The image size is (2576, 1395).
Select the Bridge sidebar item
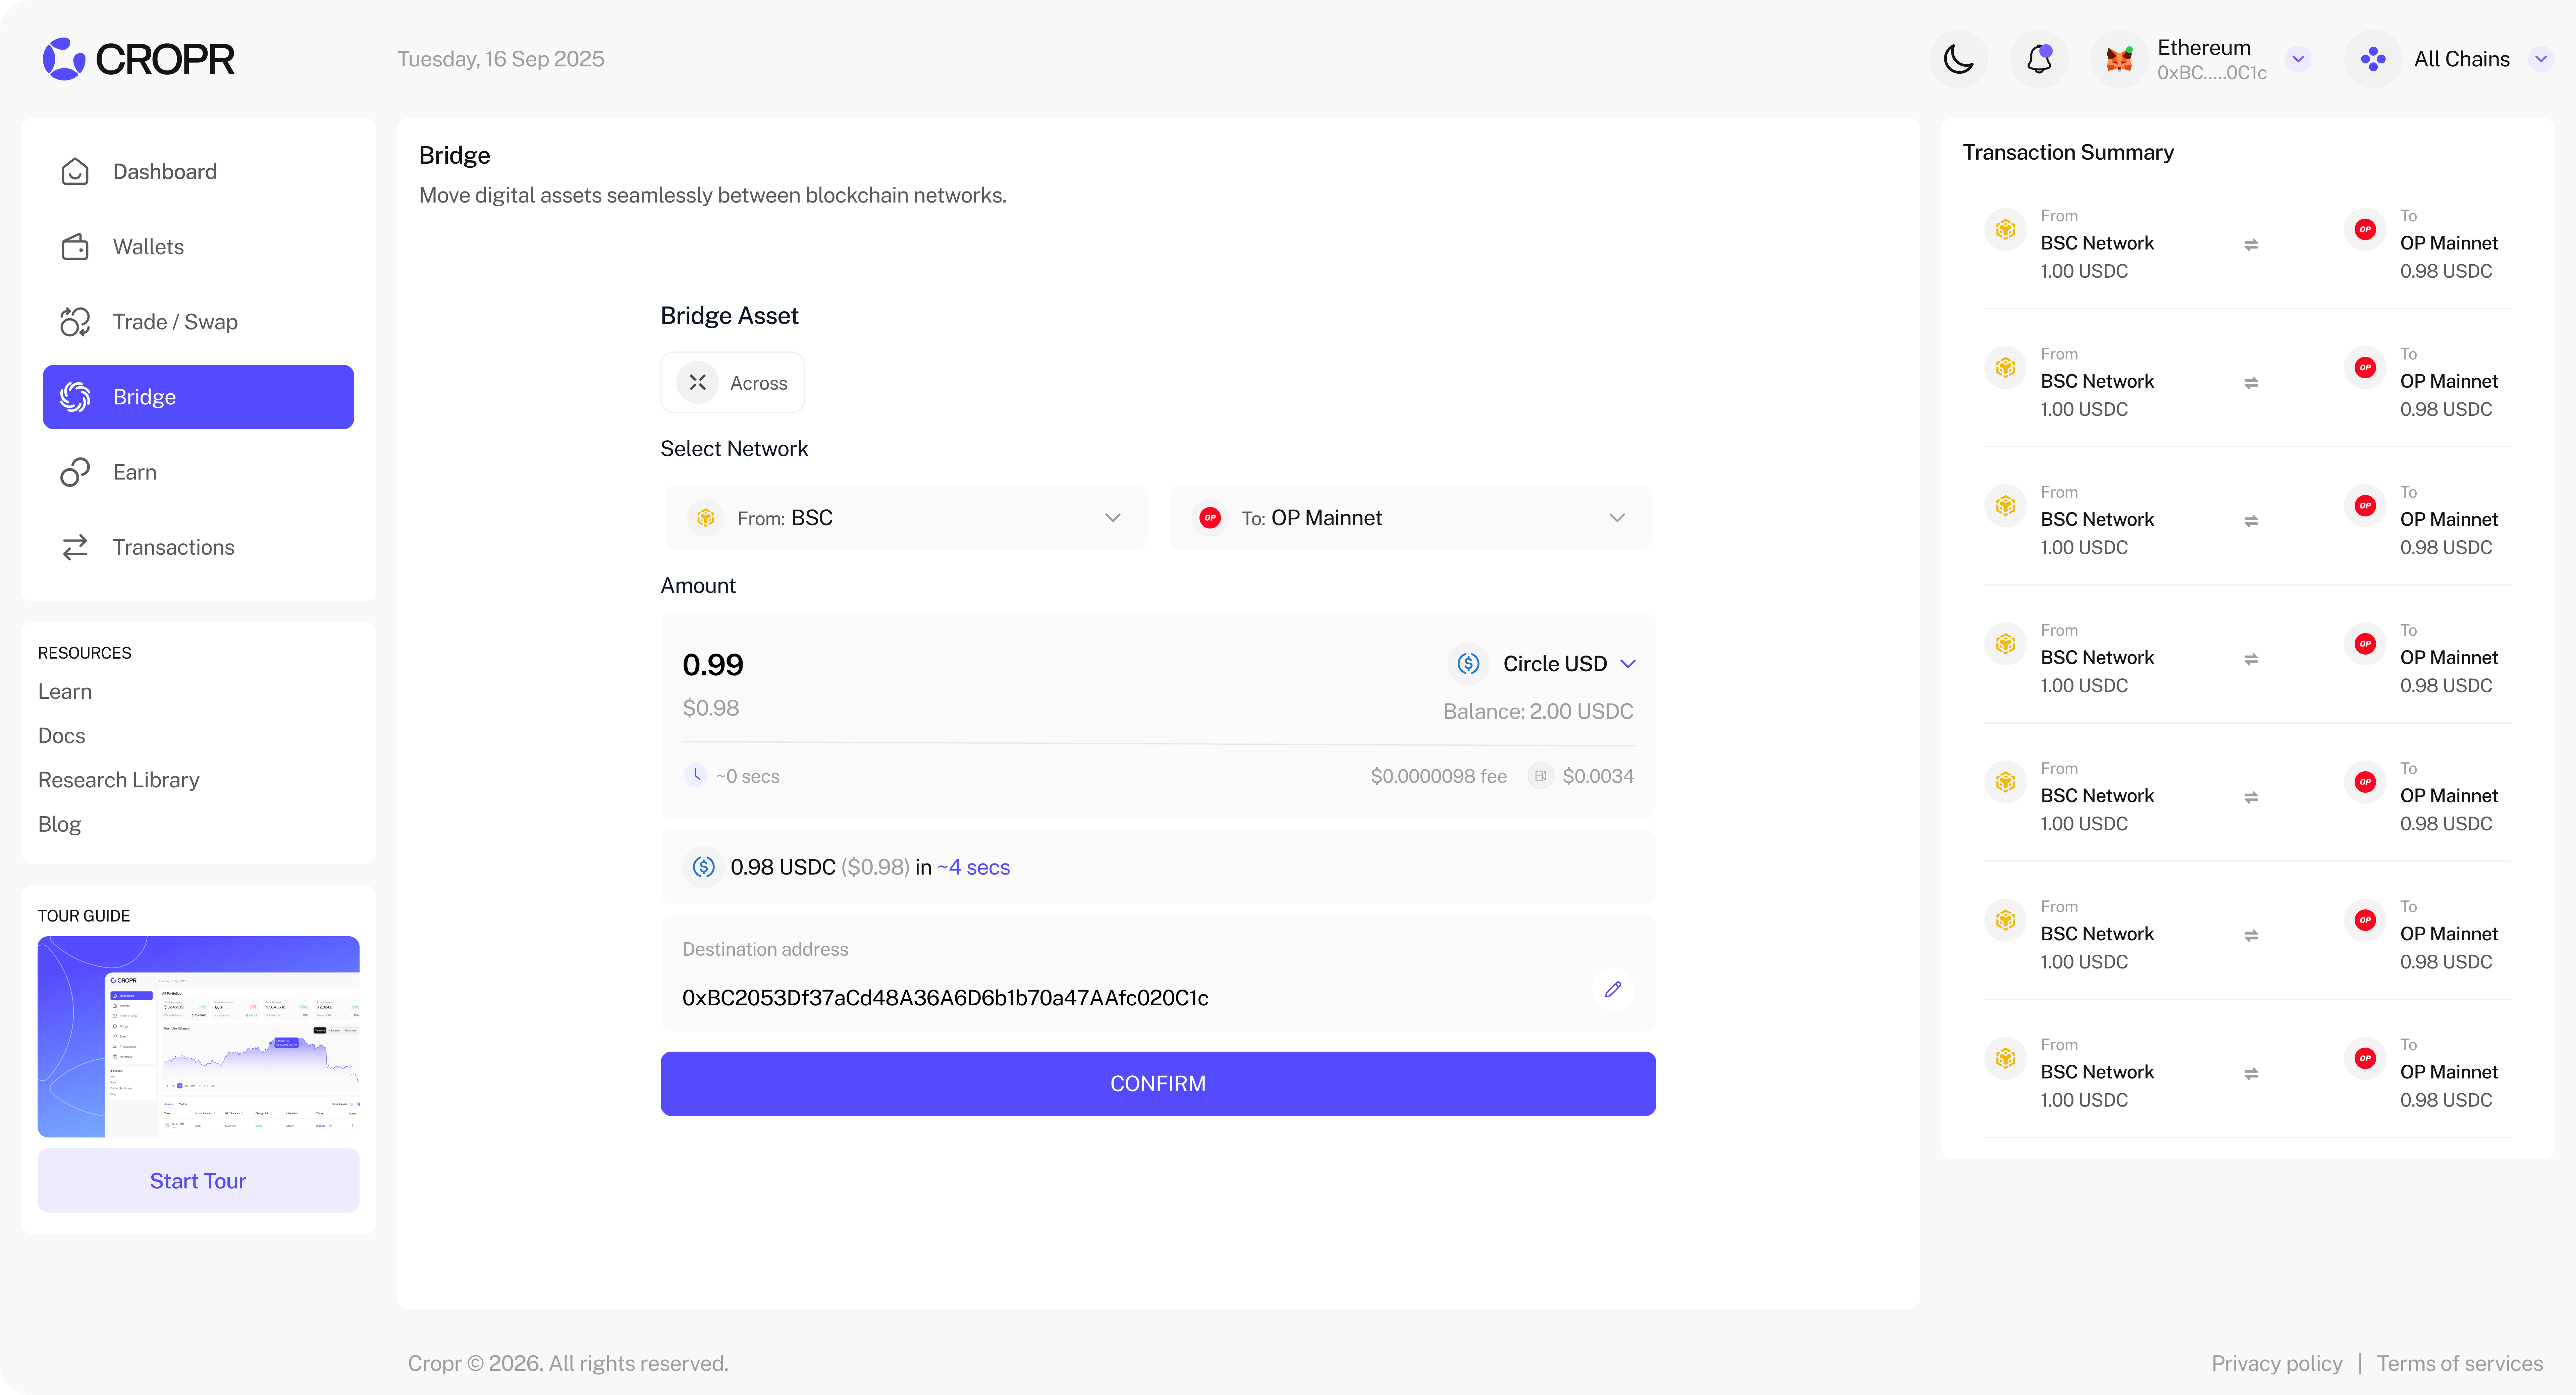(x=198, y=397)
